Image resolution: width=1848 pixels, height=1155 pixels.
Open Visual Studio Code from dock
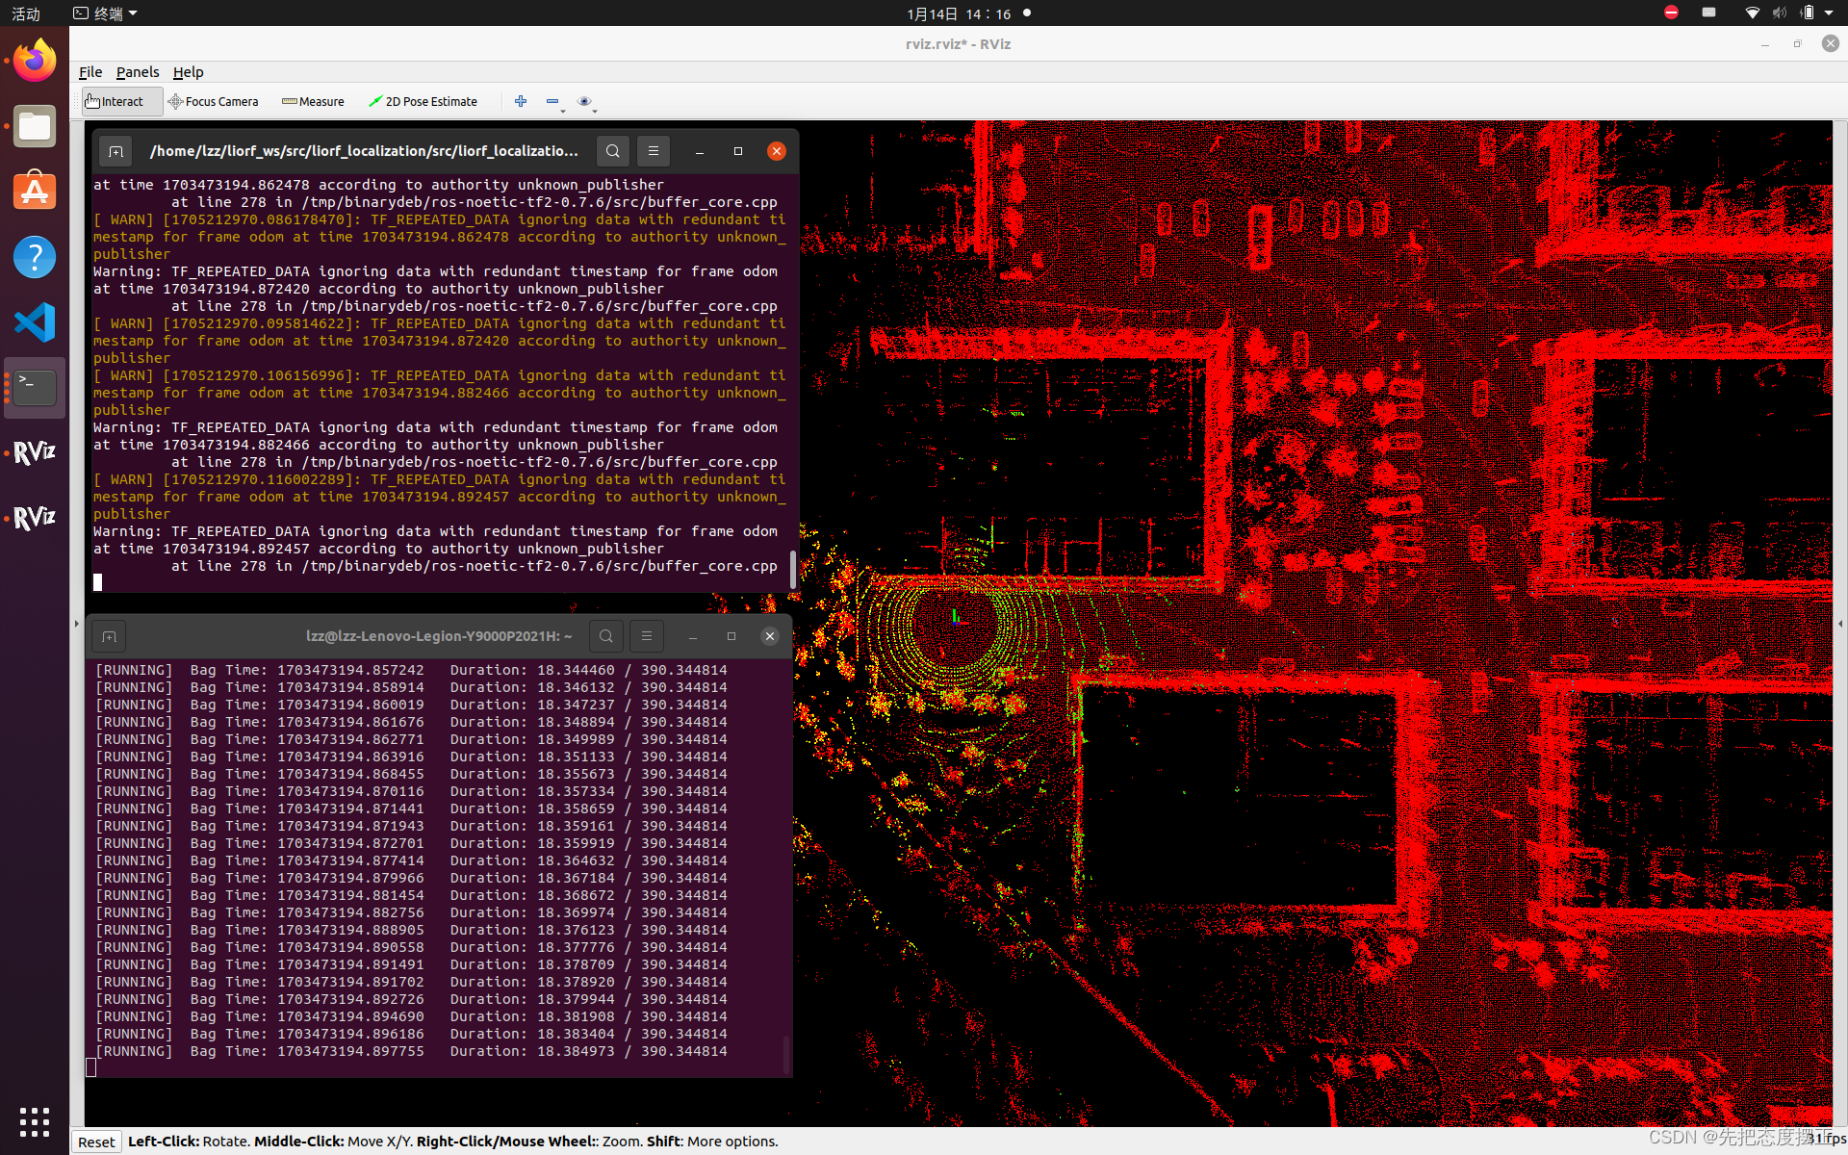point(35,322)
